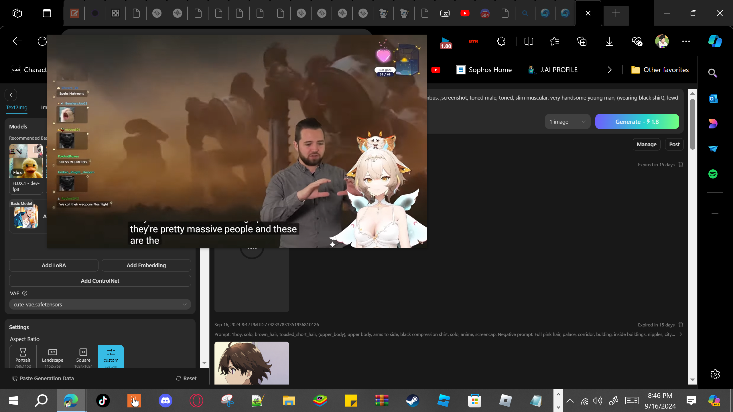The width and height of the screenshot is (733, 412).
Task: Open the workspaces icon
Action: click(x=17, y=13)
